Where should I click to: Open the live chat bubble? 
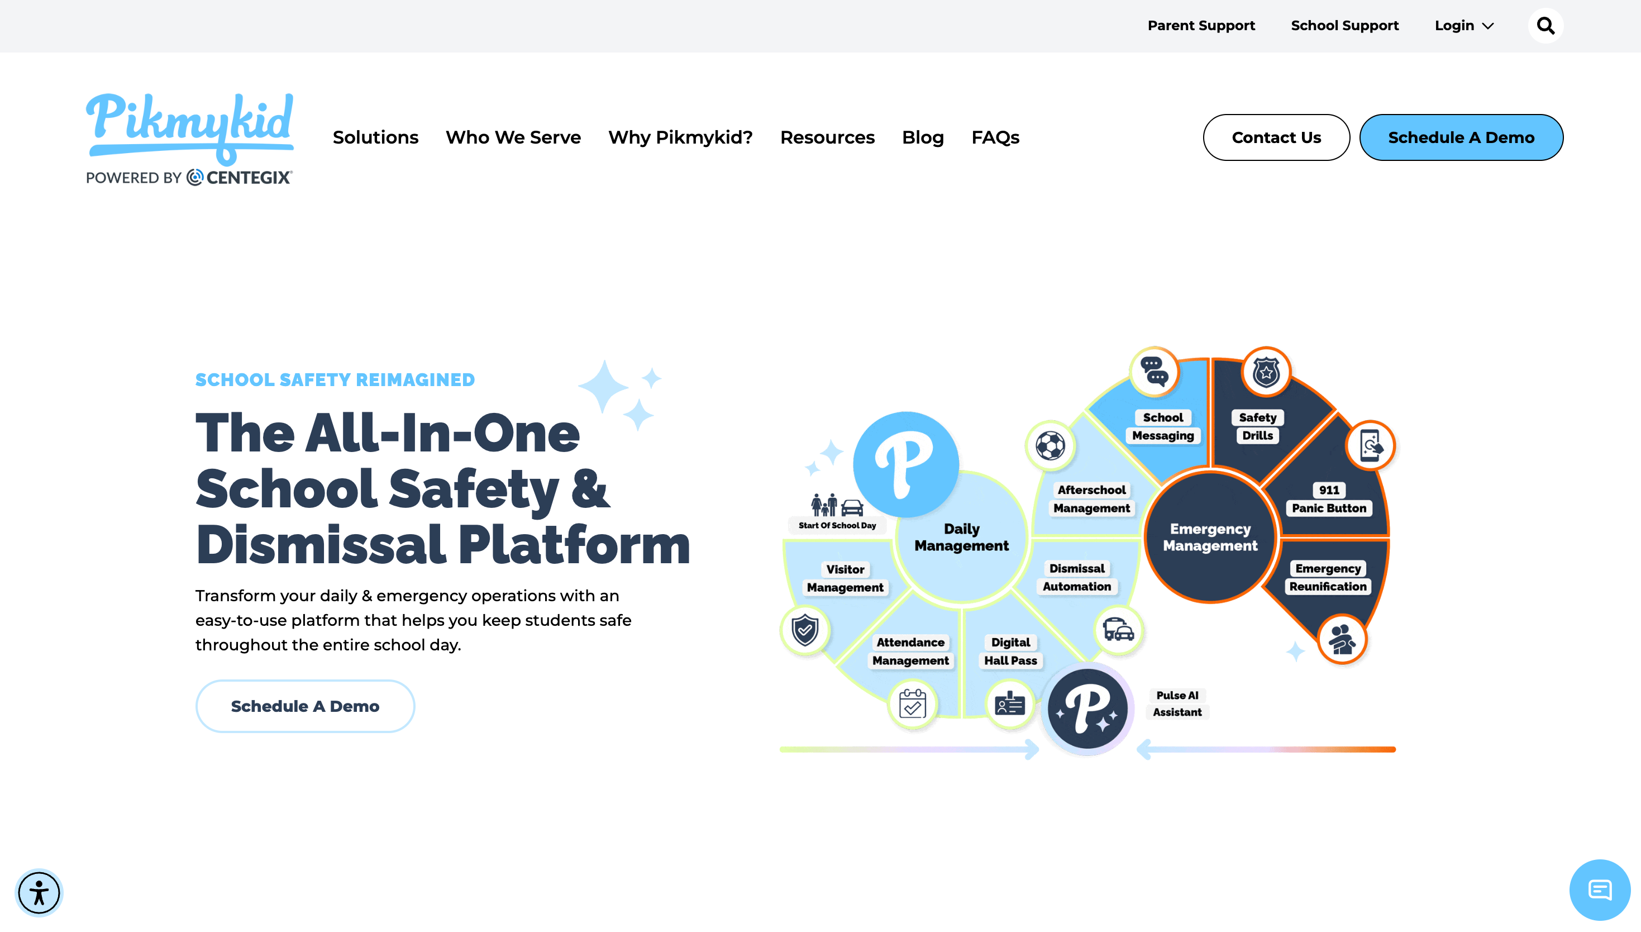pyautogui.click(x=1600, y=890)
